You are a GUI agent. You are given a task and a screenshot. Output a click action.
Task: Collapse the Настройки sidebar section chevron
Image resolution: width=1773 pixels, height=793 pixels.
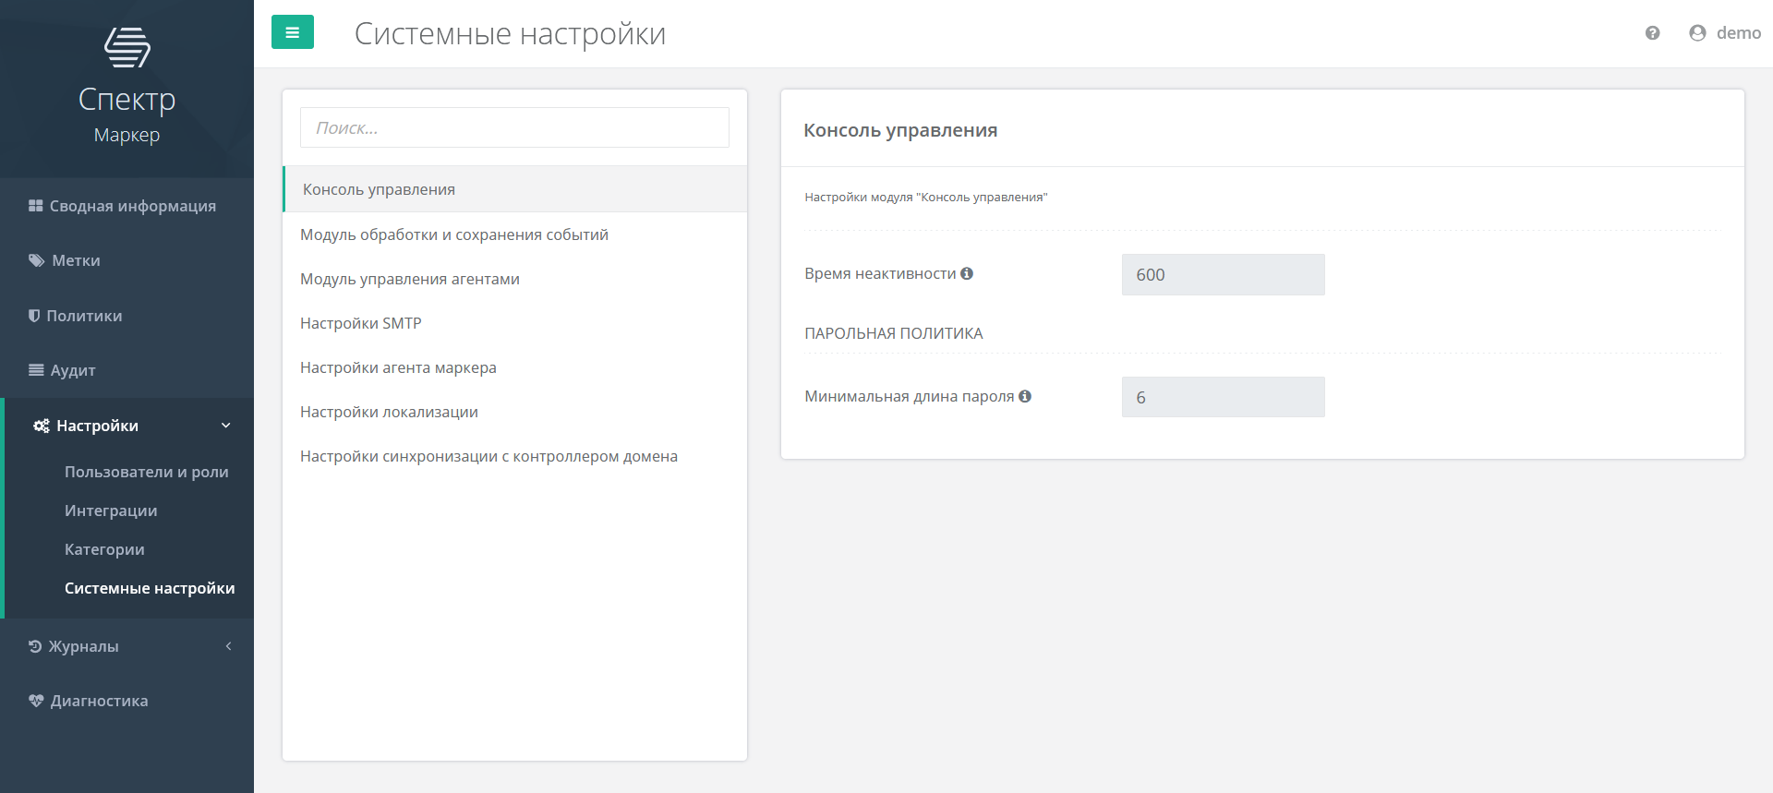[226, 426]
